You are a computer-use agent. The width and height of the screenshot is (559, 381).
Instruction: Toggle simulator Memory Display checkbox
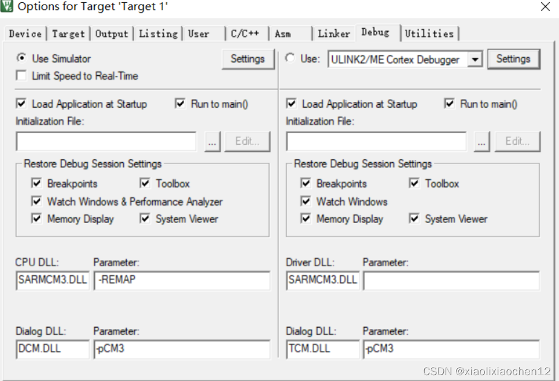tap(36, 218)
